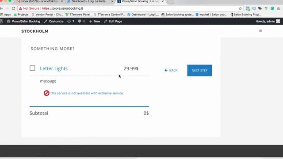Viewport: 283px width, 159px height.
Task: Go forward in browser history
Action: tap(7, 8)
